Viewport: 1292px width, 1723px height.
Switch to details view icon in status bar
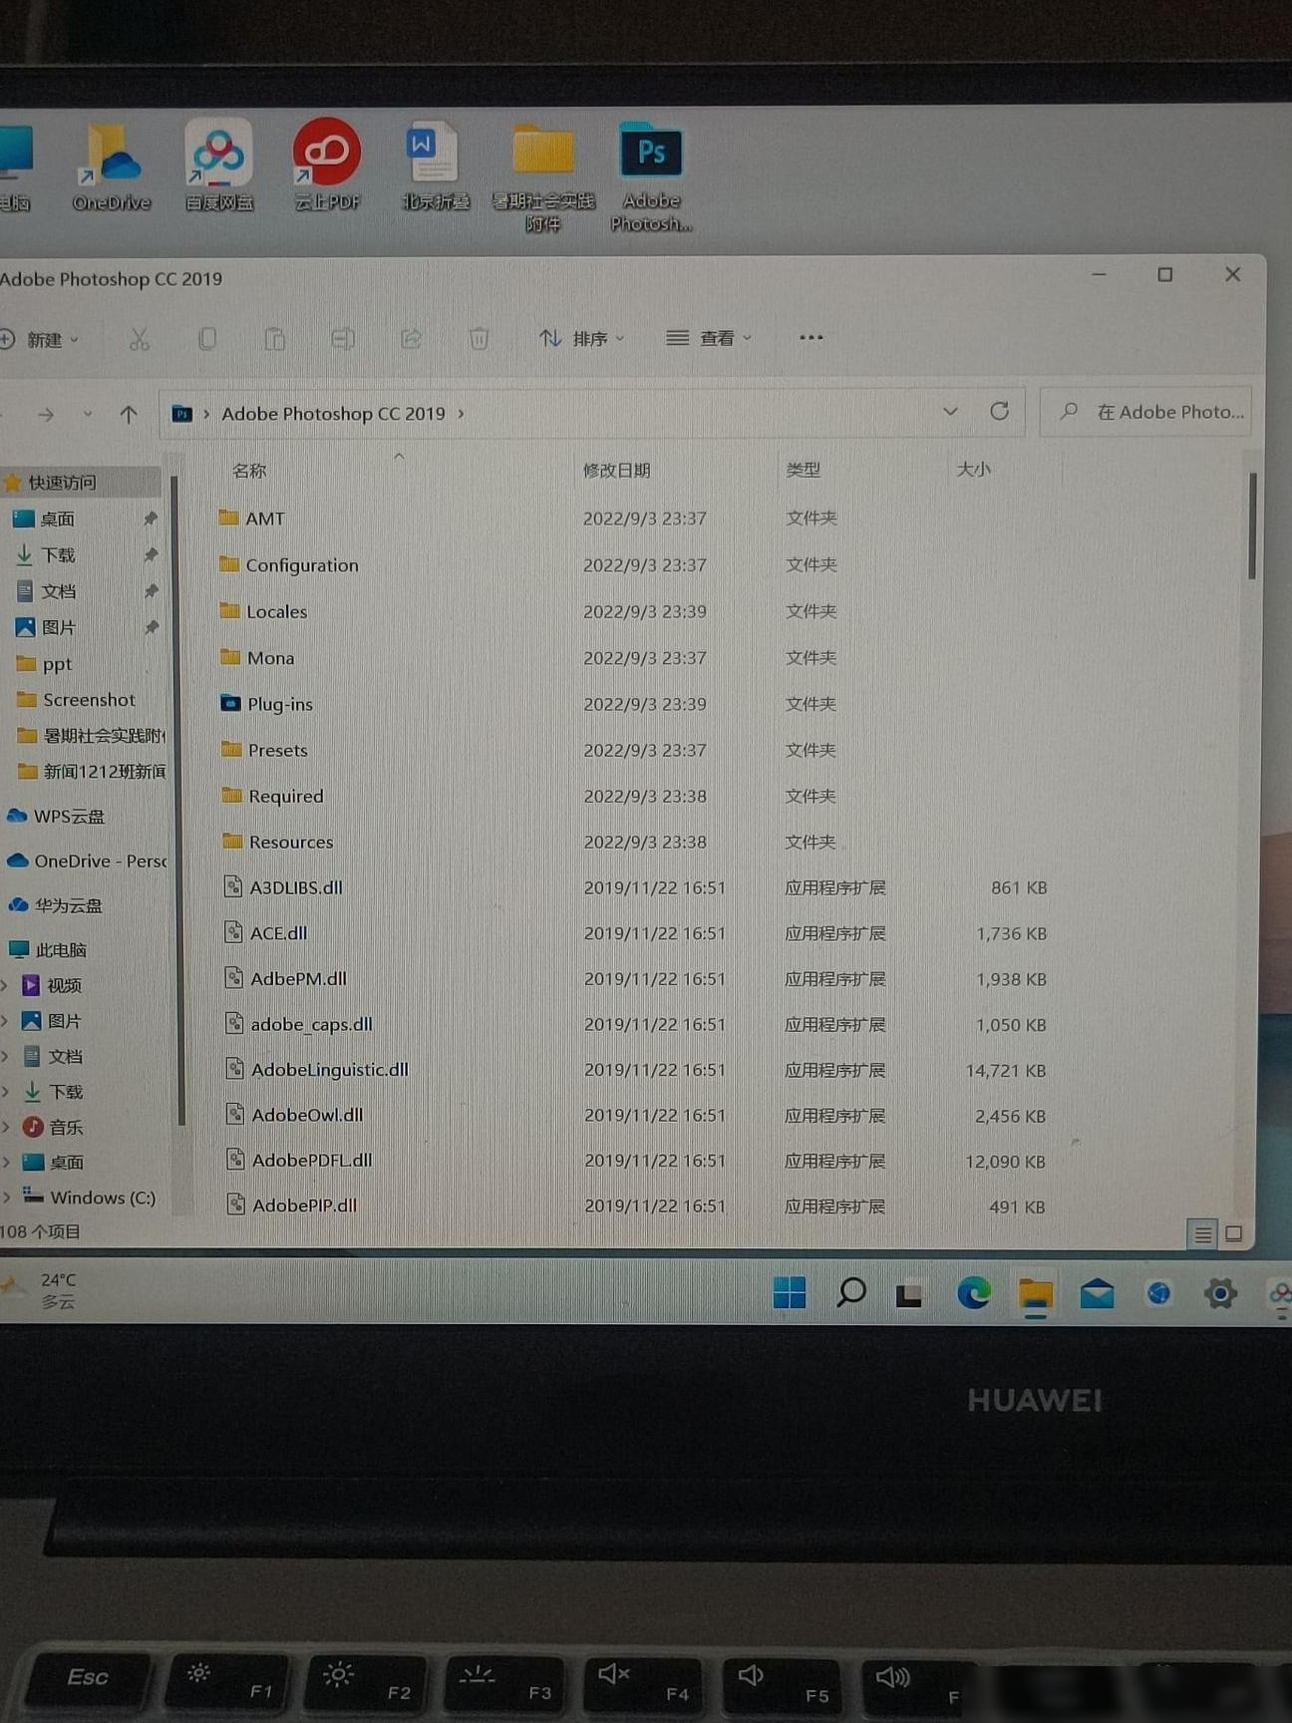coord(1203,1234)
